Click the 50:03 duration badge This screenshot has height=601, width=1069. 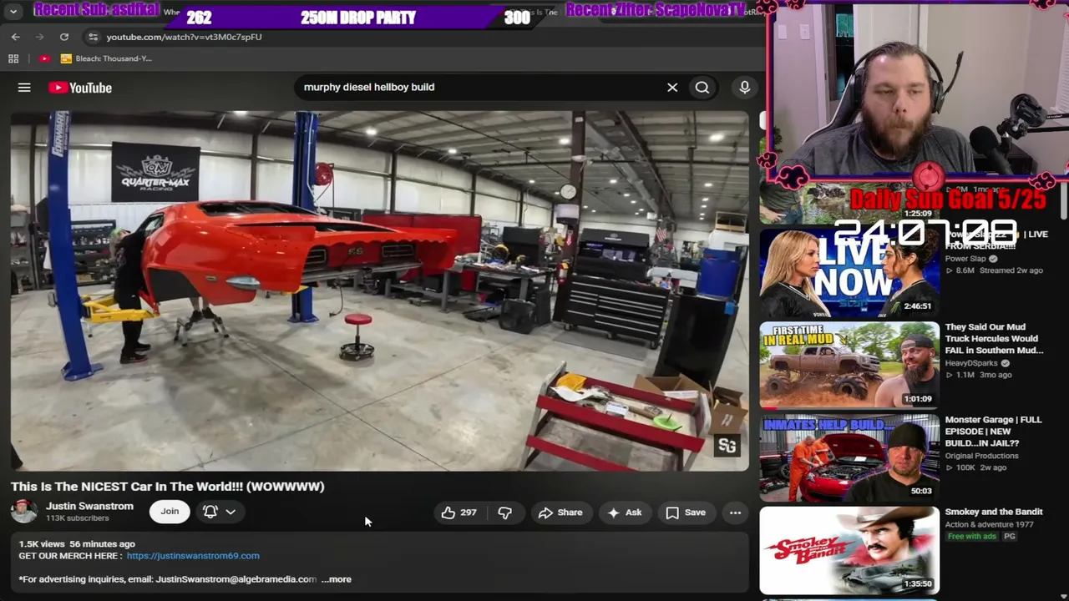coord(921,491)
